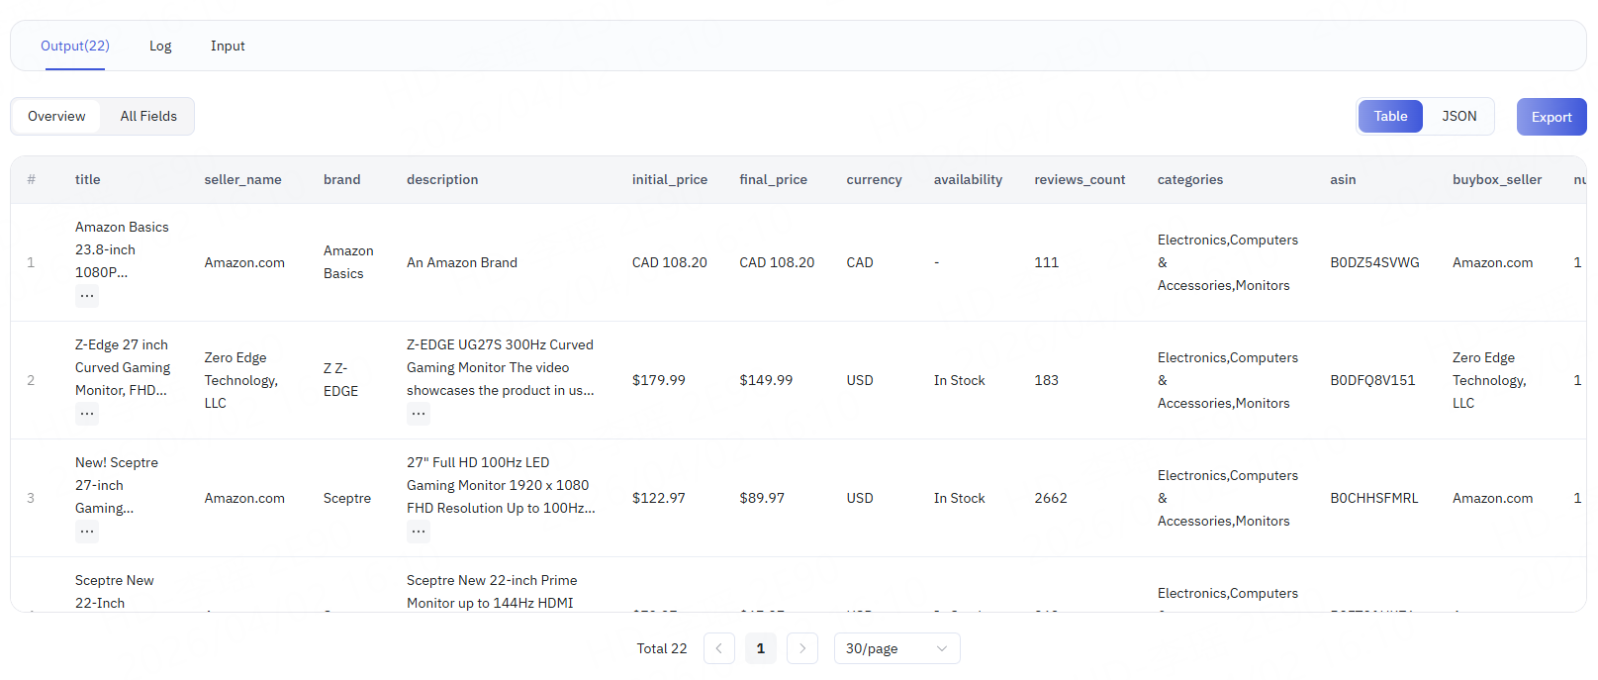Click row 2 In Stock availability
Image resolution: width=1598 pixels, height=680 pixels.
[x=959, y=380]
